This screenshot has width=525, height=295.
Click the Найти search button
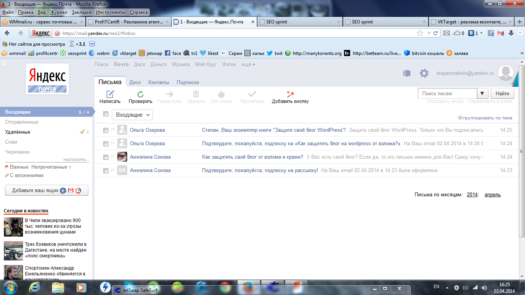point(502,93)
